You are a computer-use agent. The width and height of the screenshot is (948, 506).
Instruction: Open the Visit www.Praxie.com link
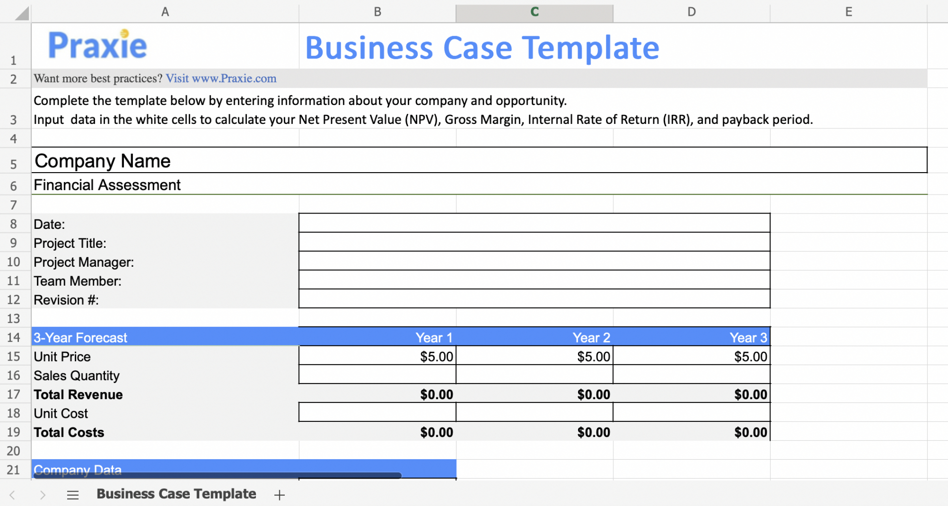coord(221,79)
